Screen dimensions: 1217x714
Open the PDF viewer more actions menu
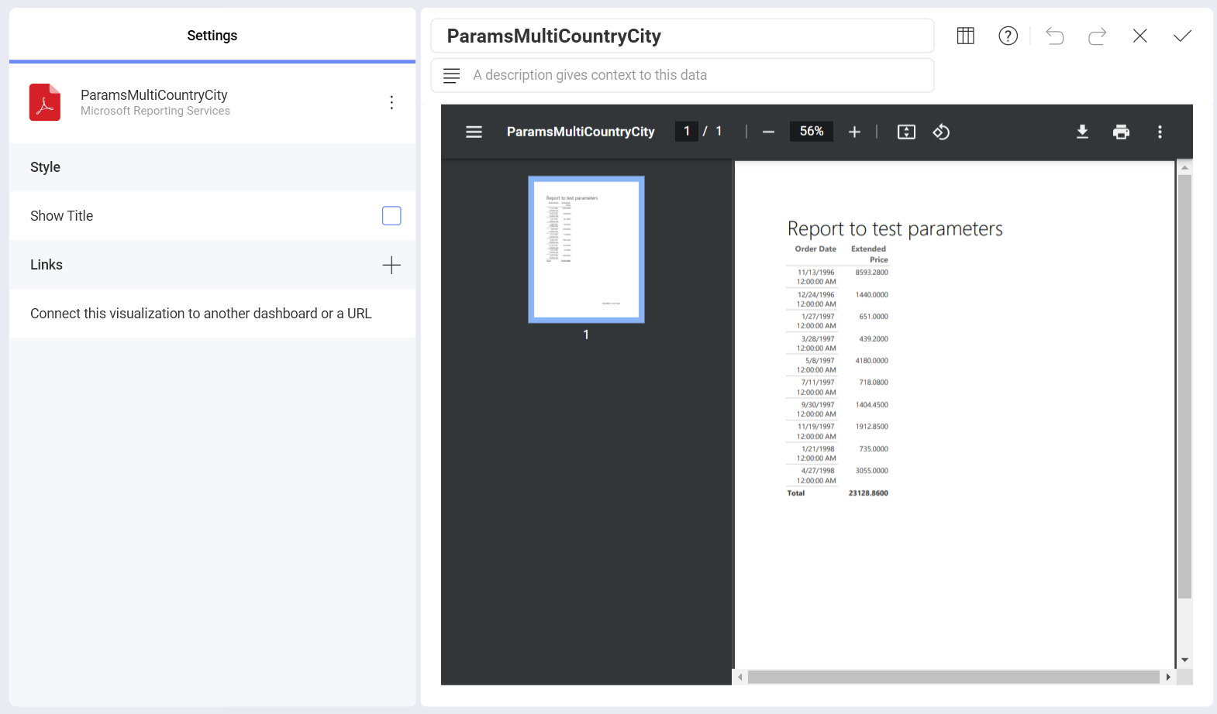[x=1160, y=132]
